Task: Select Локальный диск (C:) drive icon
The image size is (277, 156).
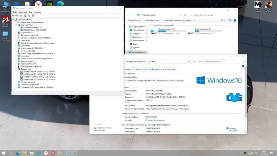Action: 154,32
